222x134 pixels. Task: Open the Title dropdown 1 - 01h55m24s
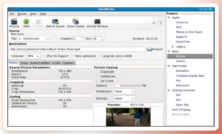(34, 39)
